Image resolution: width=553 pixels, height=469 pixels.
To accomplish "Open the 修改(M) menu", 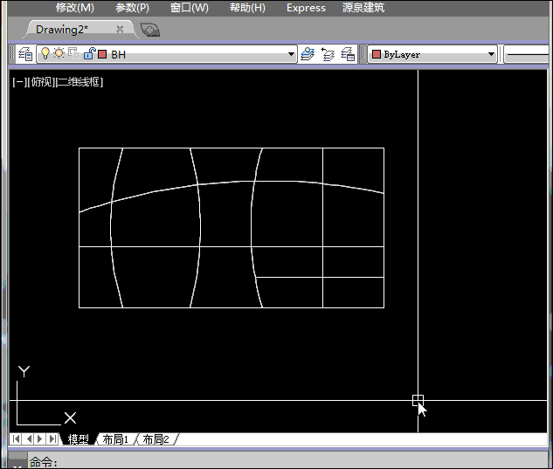I will pos(75,8).
